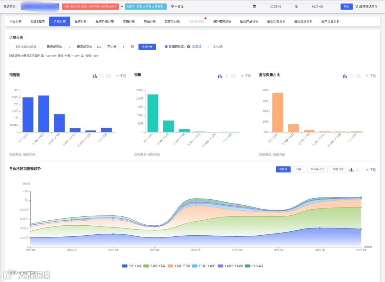Open the 海外电商洞察 tab
Screen dimensions: 385x282
pos(222,22)
